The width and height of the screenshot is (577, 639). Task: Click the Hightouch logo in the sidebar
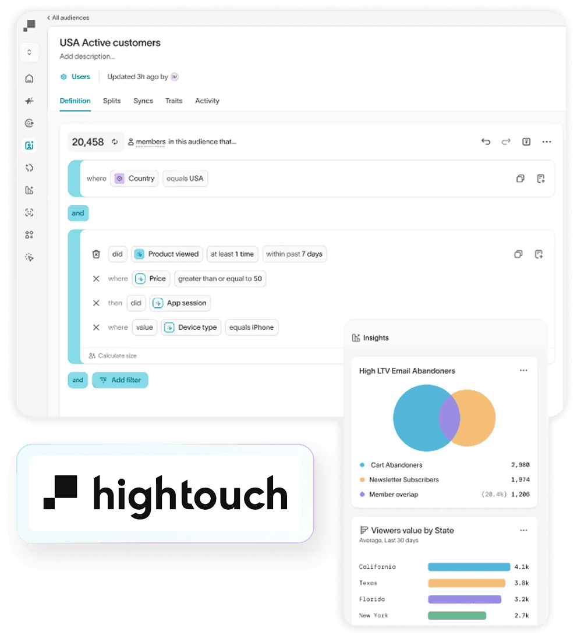29,26
